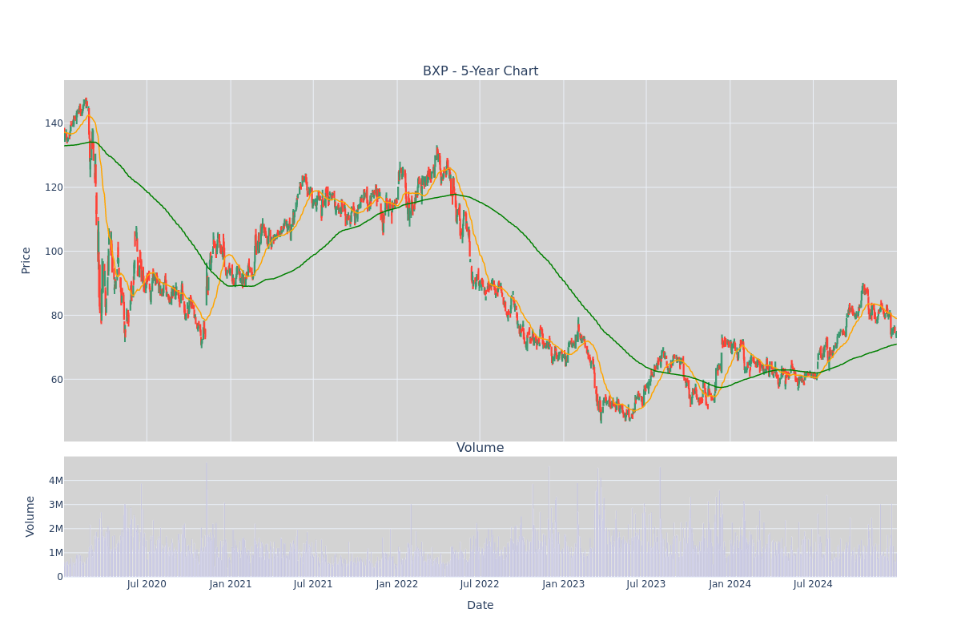Screen dimensions: 961x641
Task: Click the 4M volume tick label
Action: (x=55, y=481)
